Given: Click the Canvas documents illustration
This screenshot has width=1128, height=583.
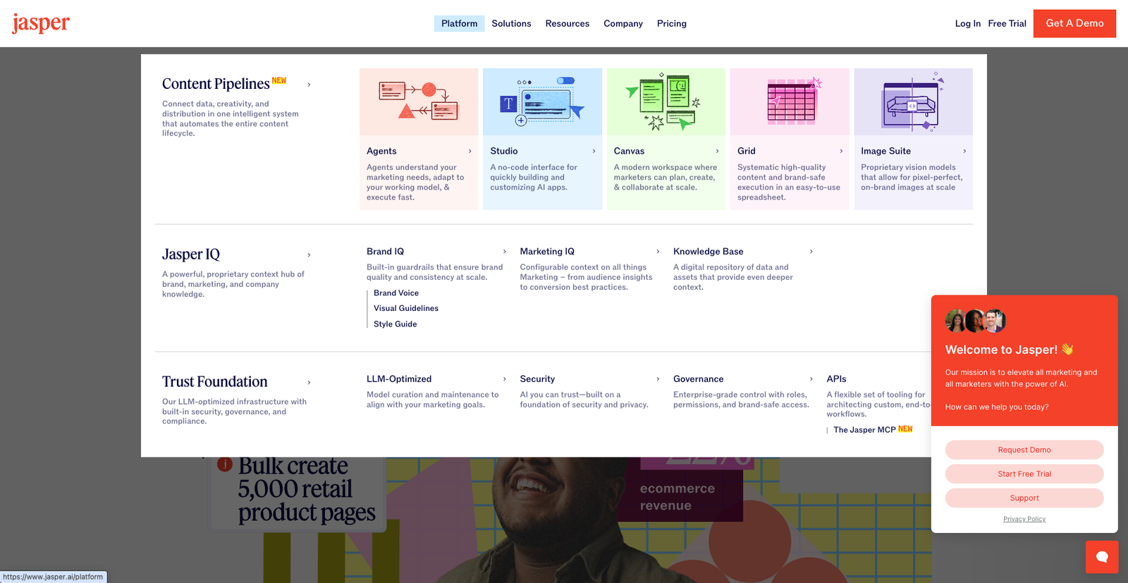Looking at the screenshot, I should 666,102.
